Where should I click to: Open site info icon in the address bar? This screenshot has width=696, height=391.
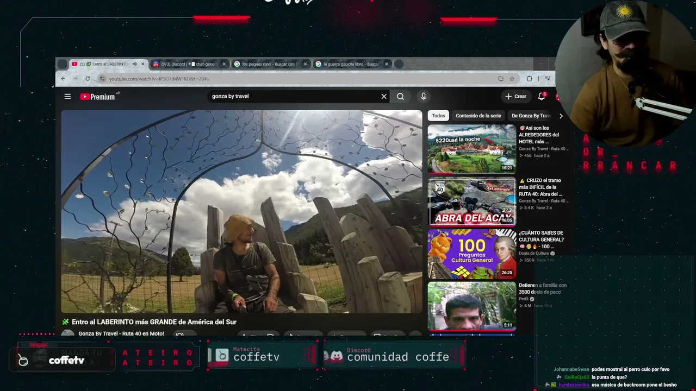[102, 79]
